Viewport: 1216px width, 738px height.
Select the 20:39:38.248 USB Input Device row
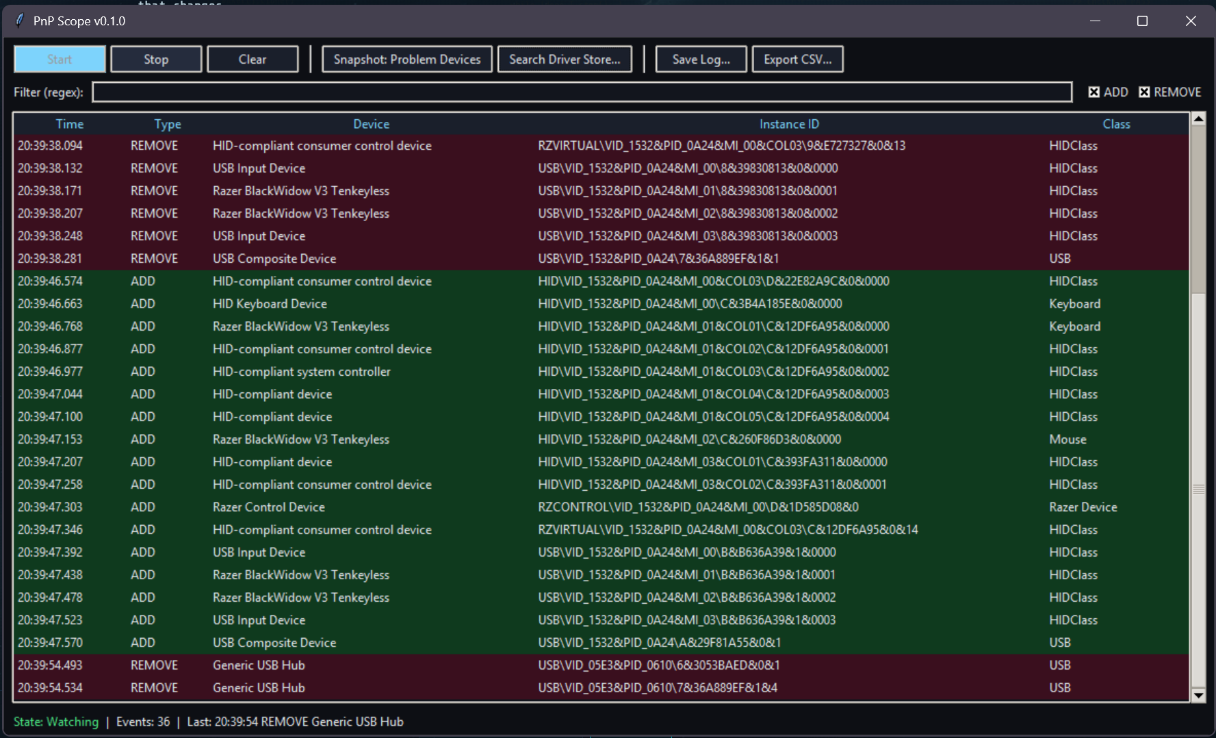pos(601,236)
